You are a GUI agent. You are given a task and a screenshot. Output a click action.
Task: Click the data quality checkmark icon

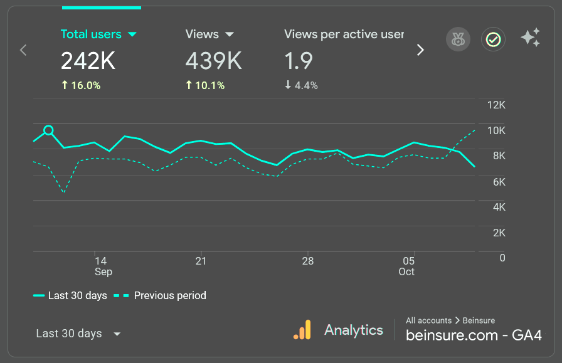click(x=493, y=39)
